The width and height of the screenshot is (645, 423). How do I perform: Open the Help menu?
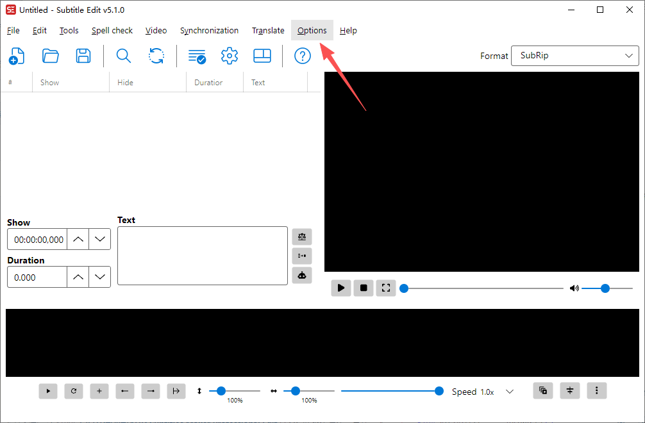pos(348,30)
